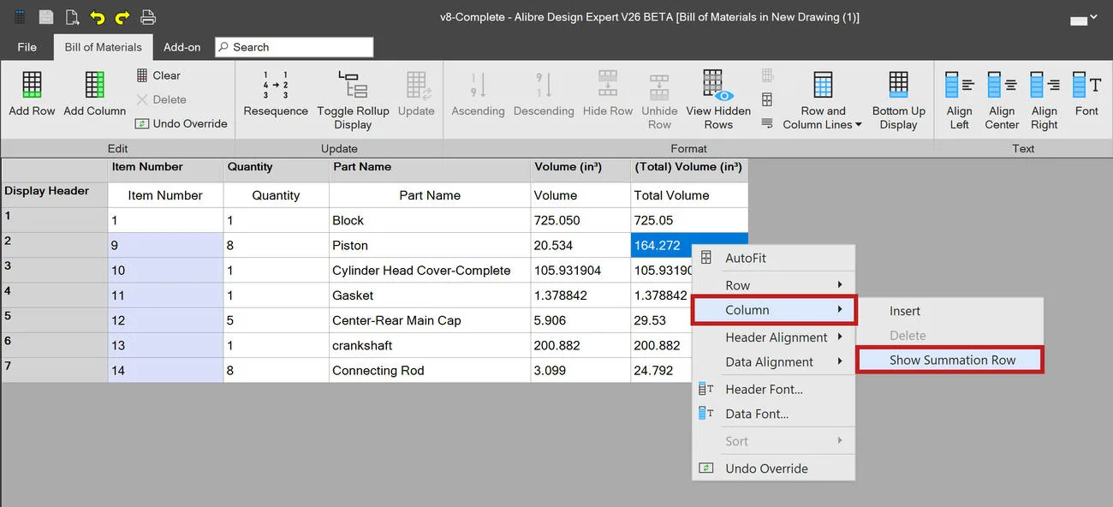
Task: Click the Print icon in the title bar
Action: coord(148,17)
